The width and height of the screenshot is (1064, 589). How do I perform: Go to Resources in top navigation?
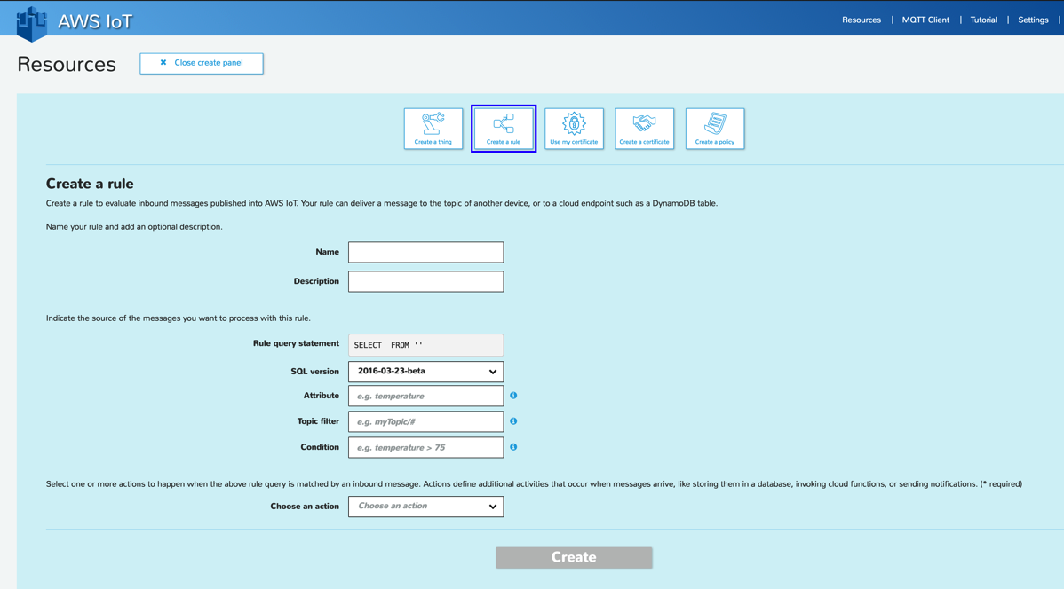862,20
